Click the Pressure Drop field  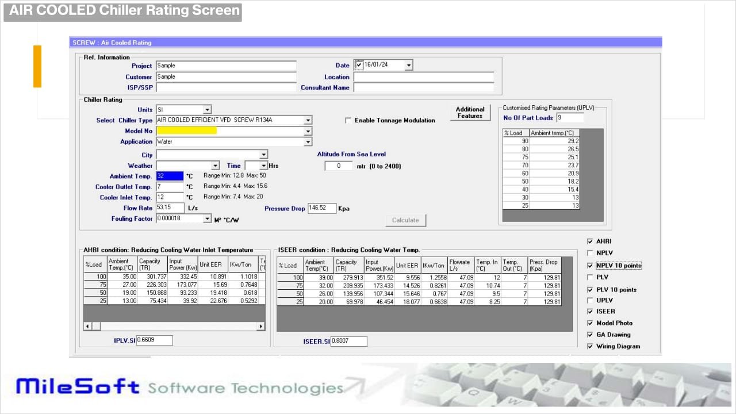[x=322, y=208]
